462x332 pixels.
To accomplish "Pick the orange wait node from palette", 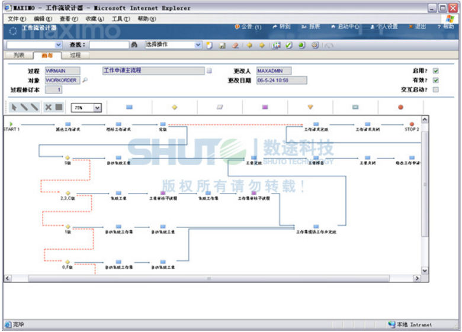I will pos(310,107).
